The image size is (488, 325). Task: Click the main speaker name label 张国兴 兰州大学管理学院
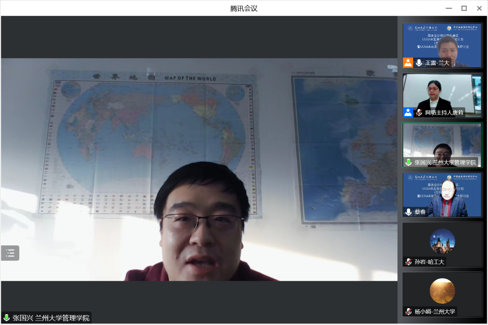point(51,318)
